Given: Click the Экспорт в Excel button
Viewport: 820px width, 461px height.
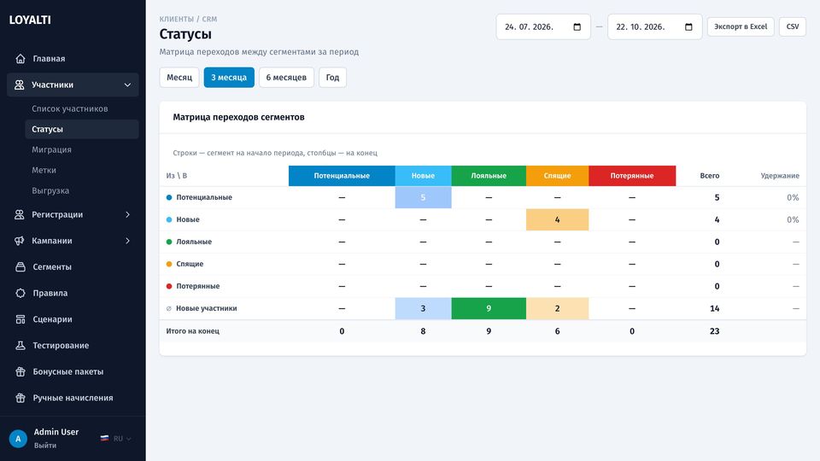Looking at the screenshot, I should click(x=741, y=26).
